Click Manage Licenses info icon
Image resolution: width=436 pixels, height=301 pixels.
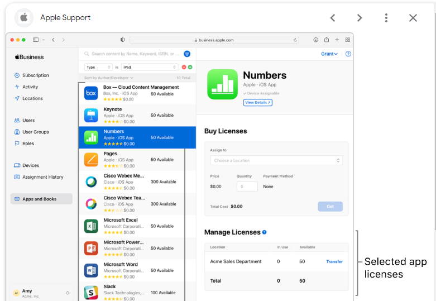click(x=265, y=232)
